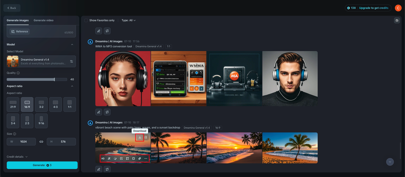The height and width of the screenshot is (177, 405).
Task: Select the 1:1 aspect ratio
Action: coord(70,104)
